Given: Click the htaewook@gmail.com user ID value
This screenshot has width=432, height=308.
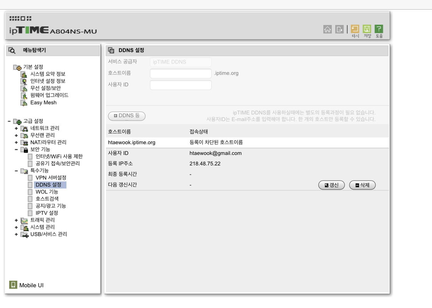Looking at the screenshot, I should pos(215,153).
